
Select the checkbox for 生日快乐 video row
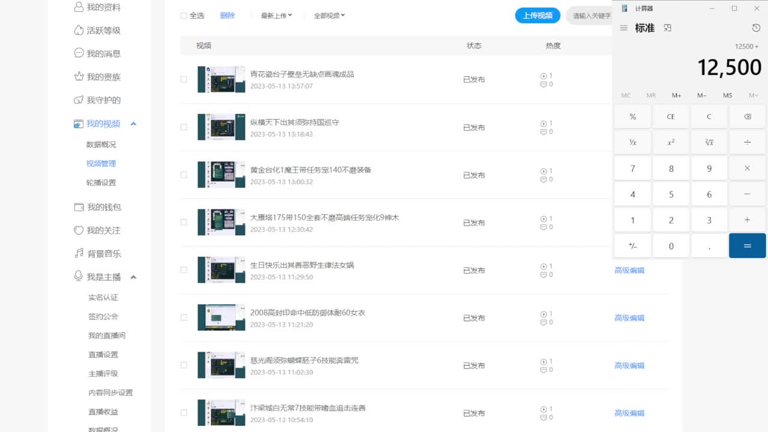pyautogui.click(x=184, y=269)
